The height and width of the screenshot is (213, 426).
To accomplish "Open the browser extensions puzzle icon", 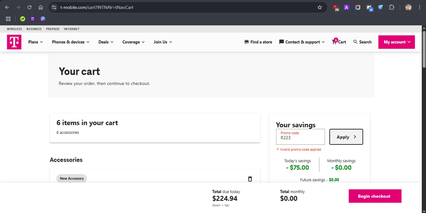I will click(x=392, y=7).
